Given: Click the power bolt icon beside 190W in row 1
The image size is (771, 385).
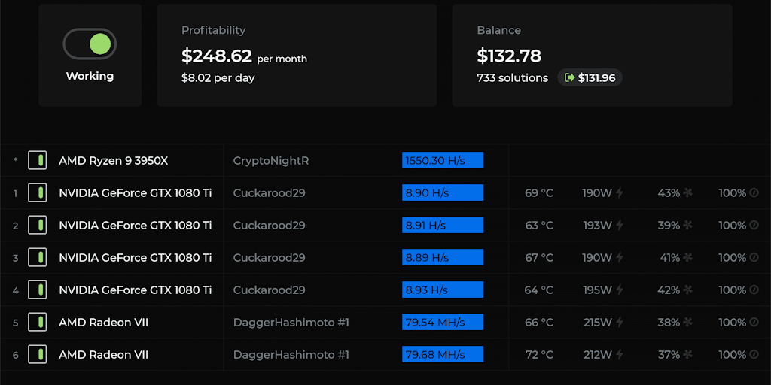Looking at the screenshot, I should click(x=620, y=193).
